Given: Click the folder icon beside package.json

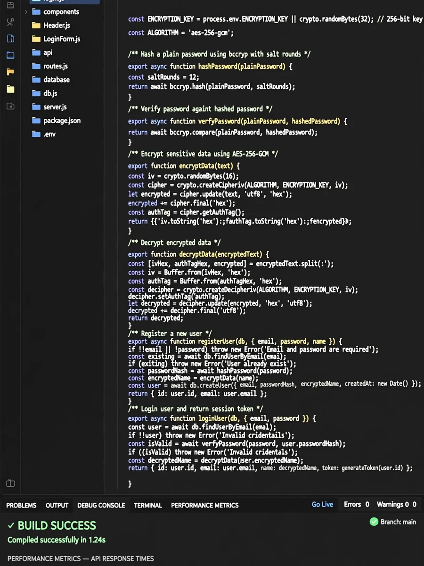Looking at the screenshot, I should (x=36, y=121).
